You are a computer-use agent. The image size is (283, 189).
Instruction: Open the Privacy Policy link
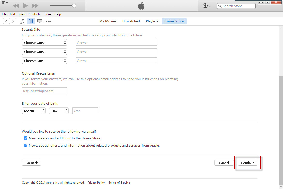[x=96, y=183]
